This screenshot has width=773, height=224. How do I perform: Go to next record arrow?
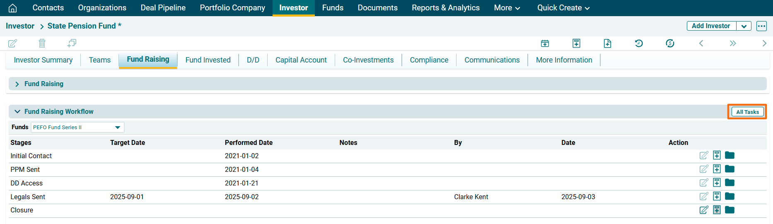[x=764, y=43]
